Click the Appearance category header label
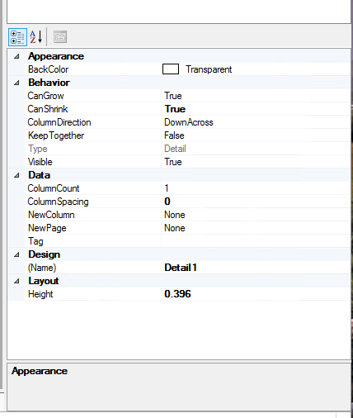This screenshot has height=418, width=353. tap(56, 56)
